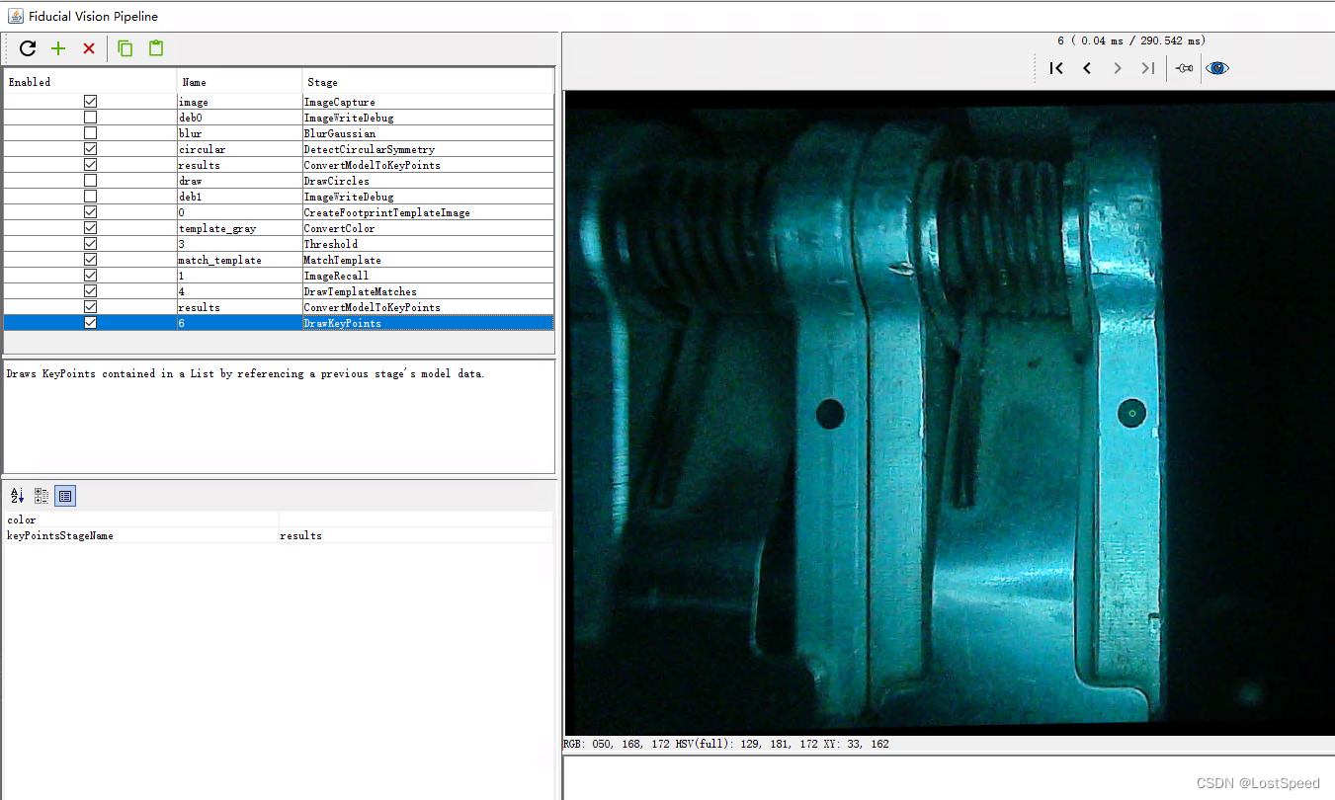The height and width of the screenshot is (800, 1335).
Task: Click the stage timing label text
Action: click(x=1131, y=40)
